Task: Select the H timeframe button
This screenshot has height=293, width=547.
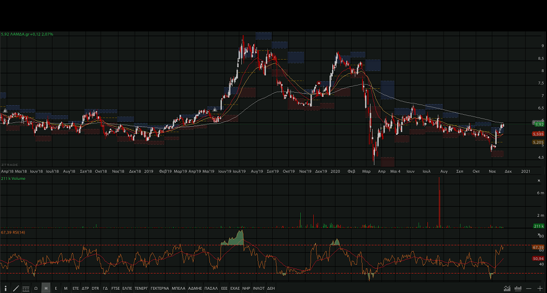Action: point(46,288)
